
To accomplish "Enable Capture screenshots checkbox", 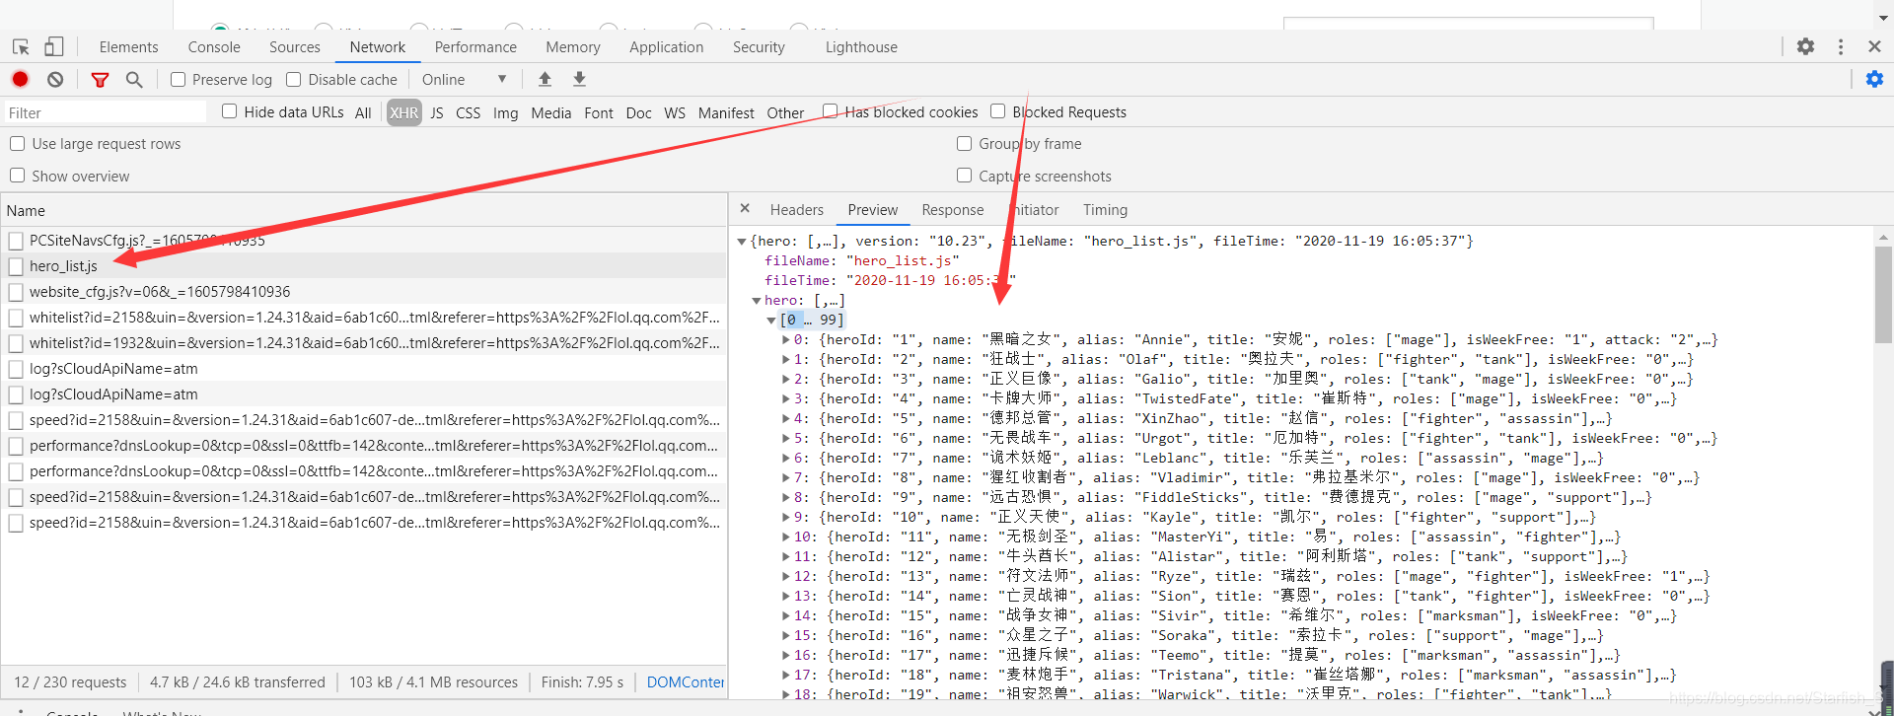I will [964, 176].
